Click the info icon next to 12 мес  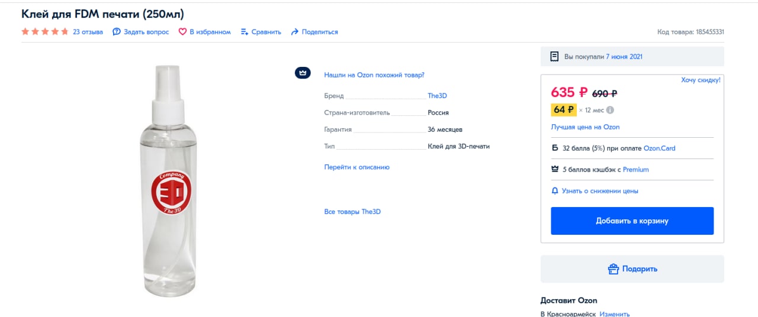(610, 110)
